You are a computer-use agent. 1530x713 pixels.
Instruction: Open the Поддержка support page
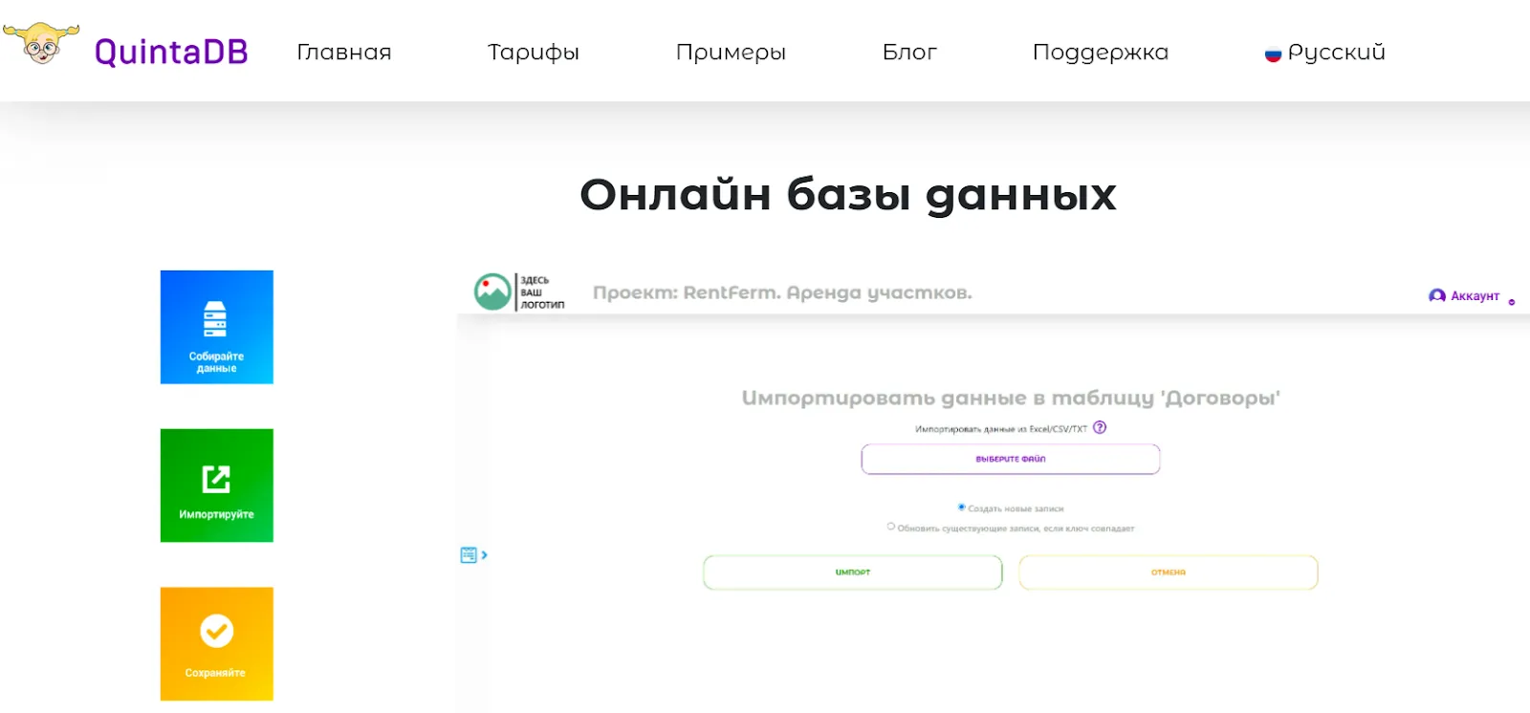1101,53
